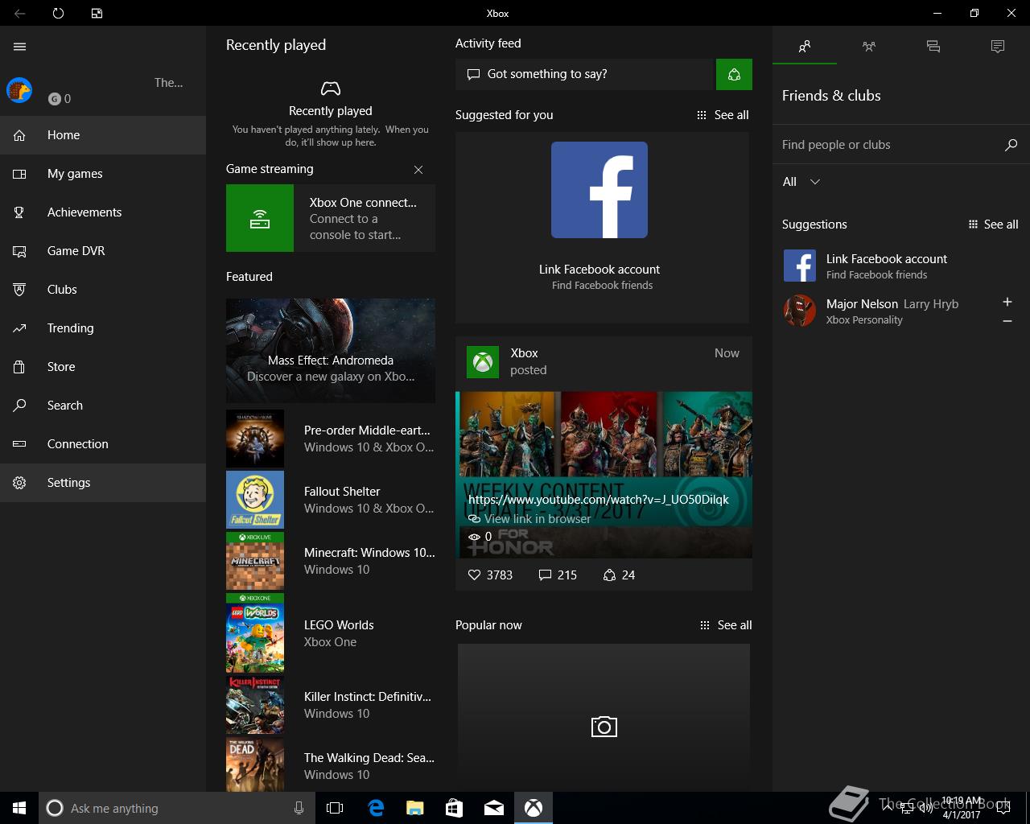Open Mass Effect: Andromeda featured banner
This screenshot has height=824, width=1030.
click(x=331, y=350)
